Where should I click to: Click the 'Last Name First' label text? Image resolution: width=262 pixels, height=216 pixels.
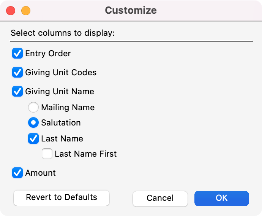[85, 154]
